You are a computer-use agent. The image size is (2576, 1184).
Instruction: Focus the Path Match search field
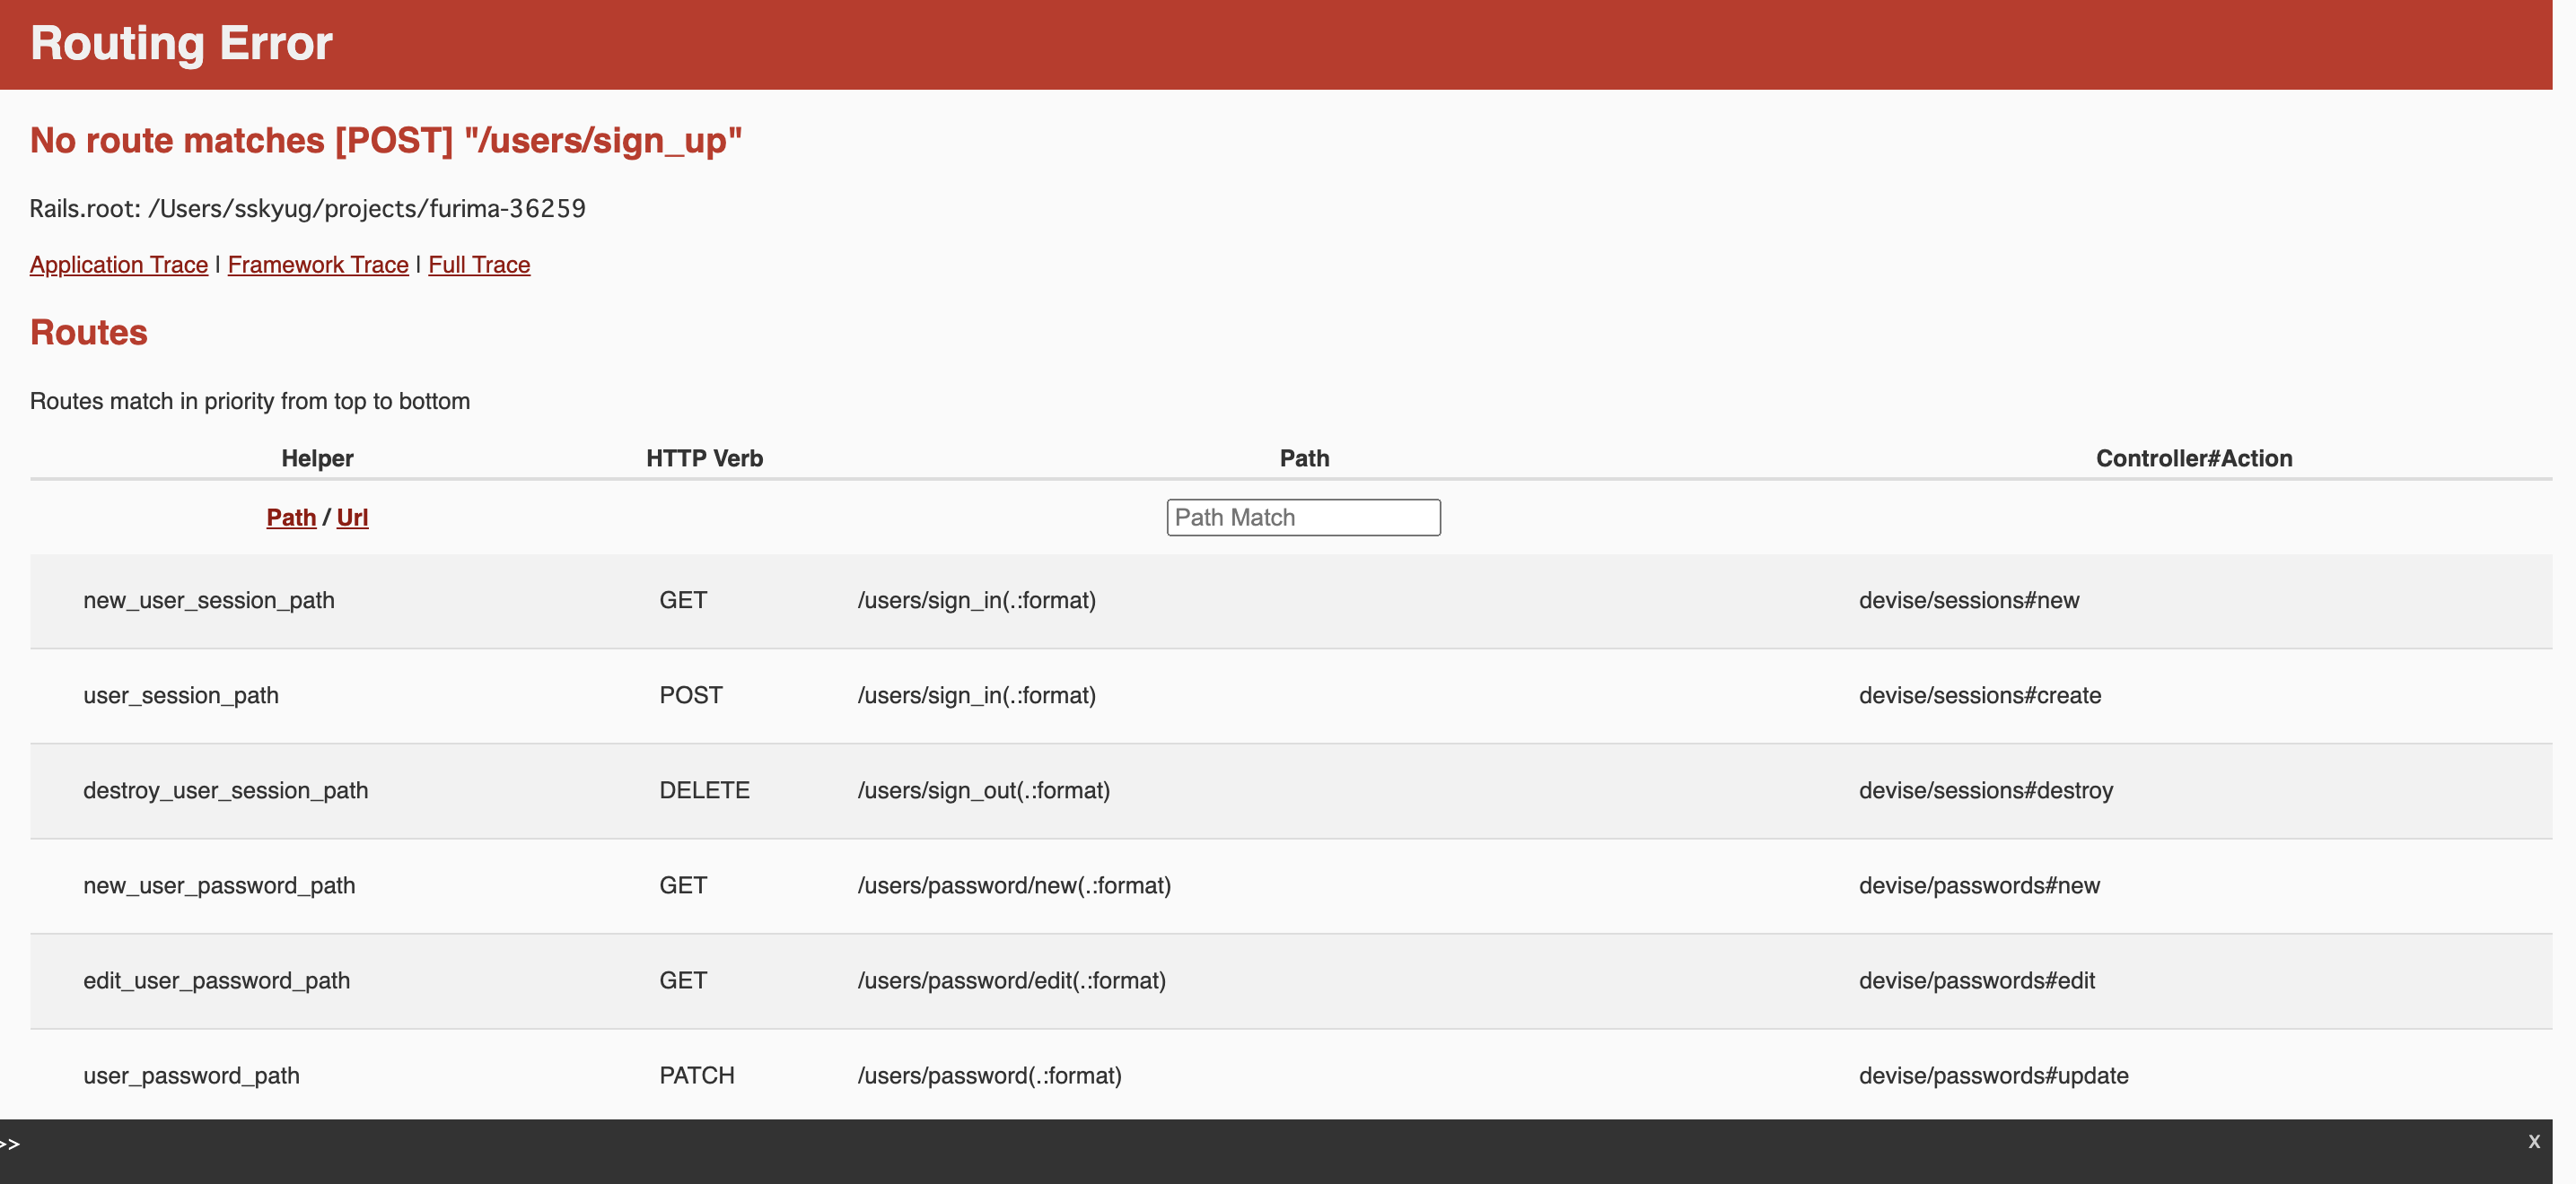point(1303,518)
